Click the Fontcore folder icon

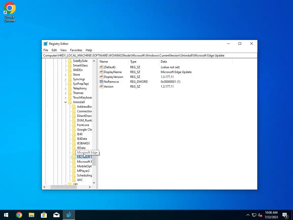pyautogui.click(x=74, y=125)
